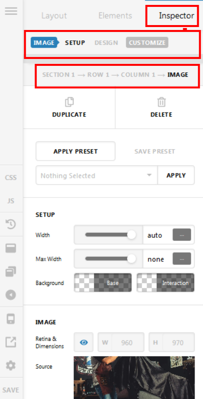Toggle Retina eye visibility button

[x=84, y=342]
